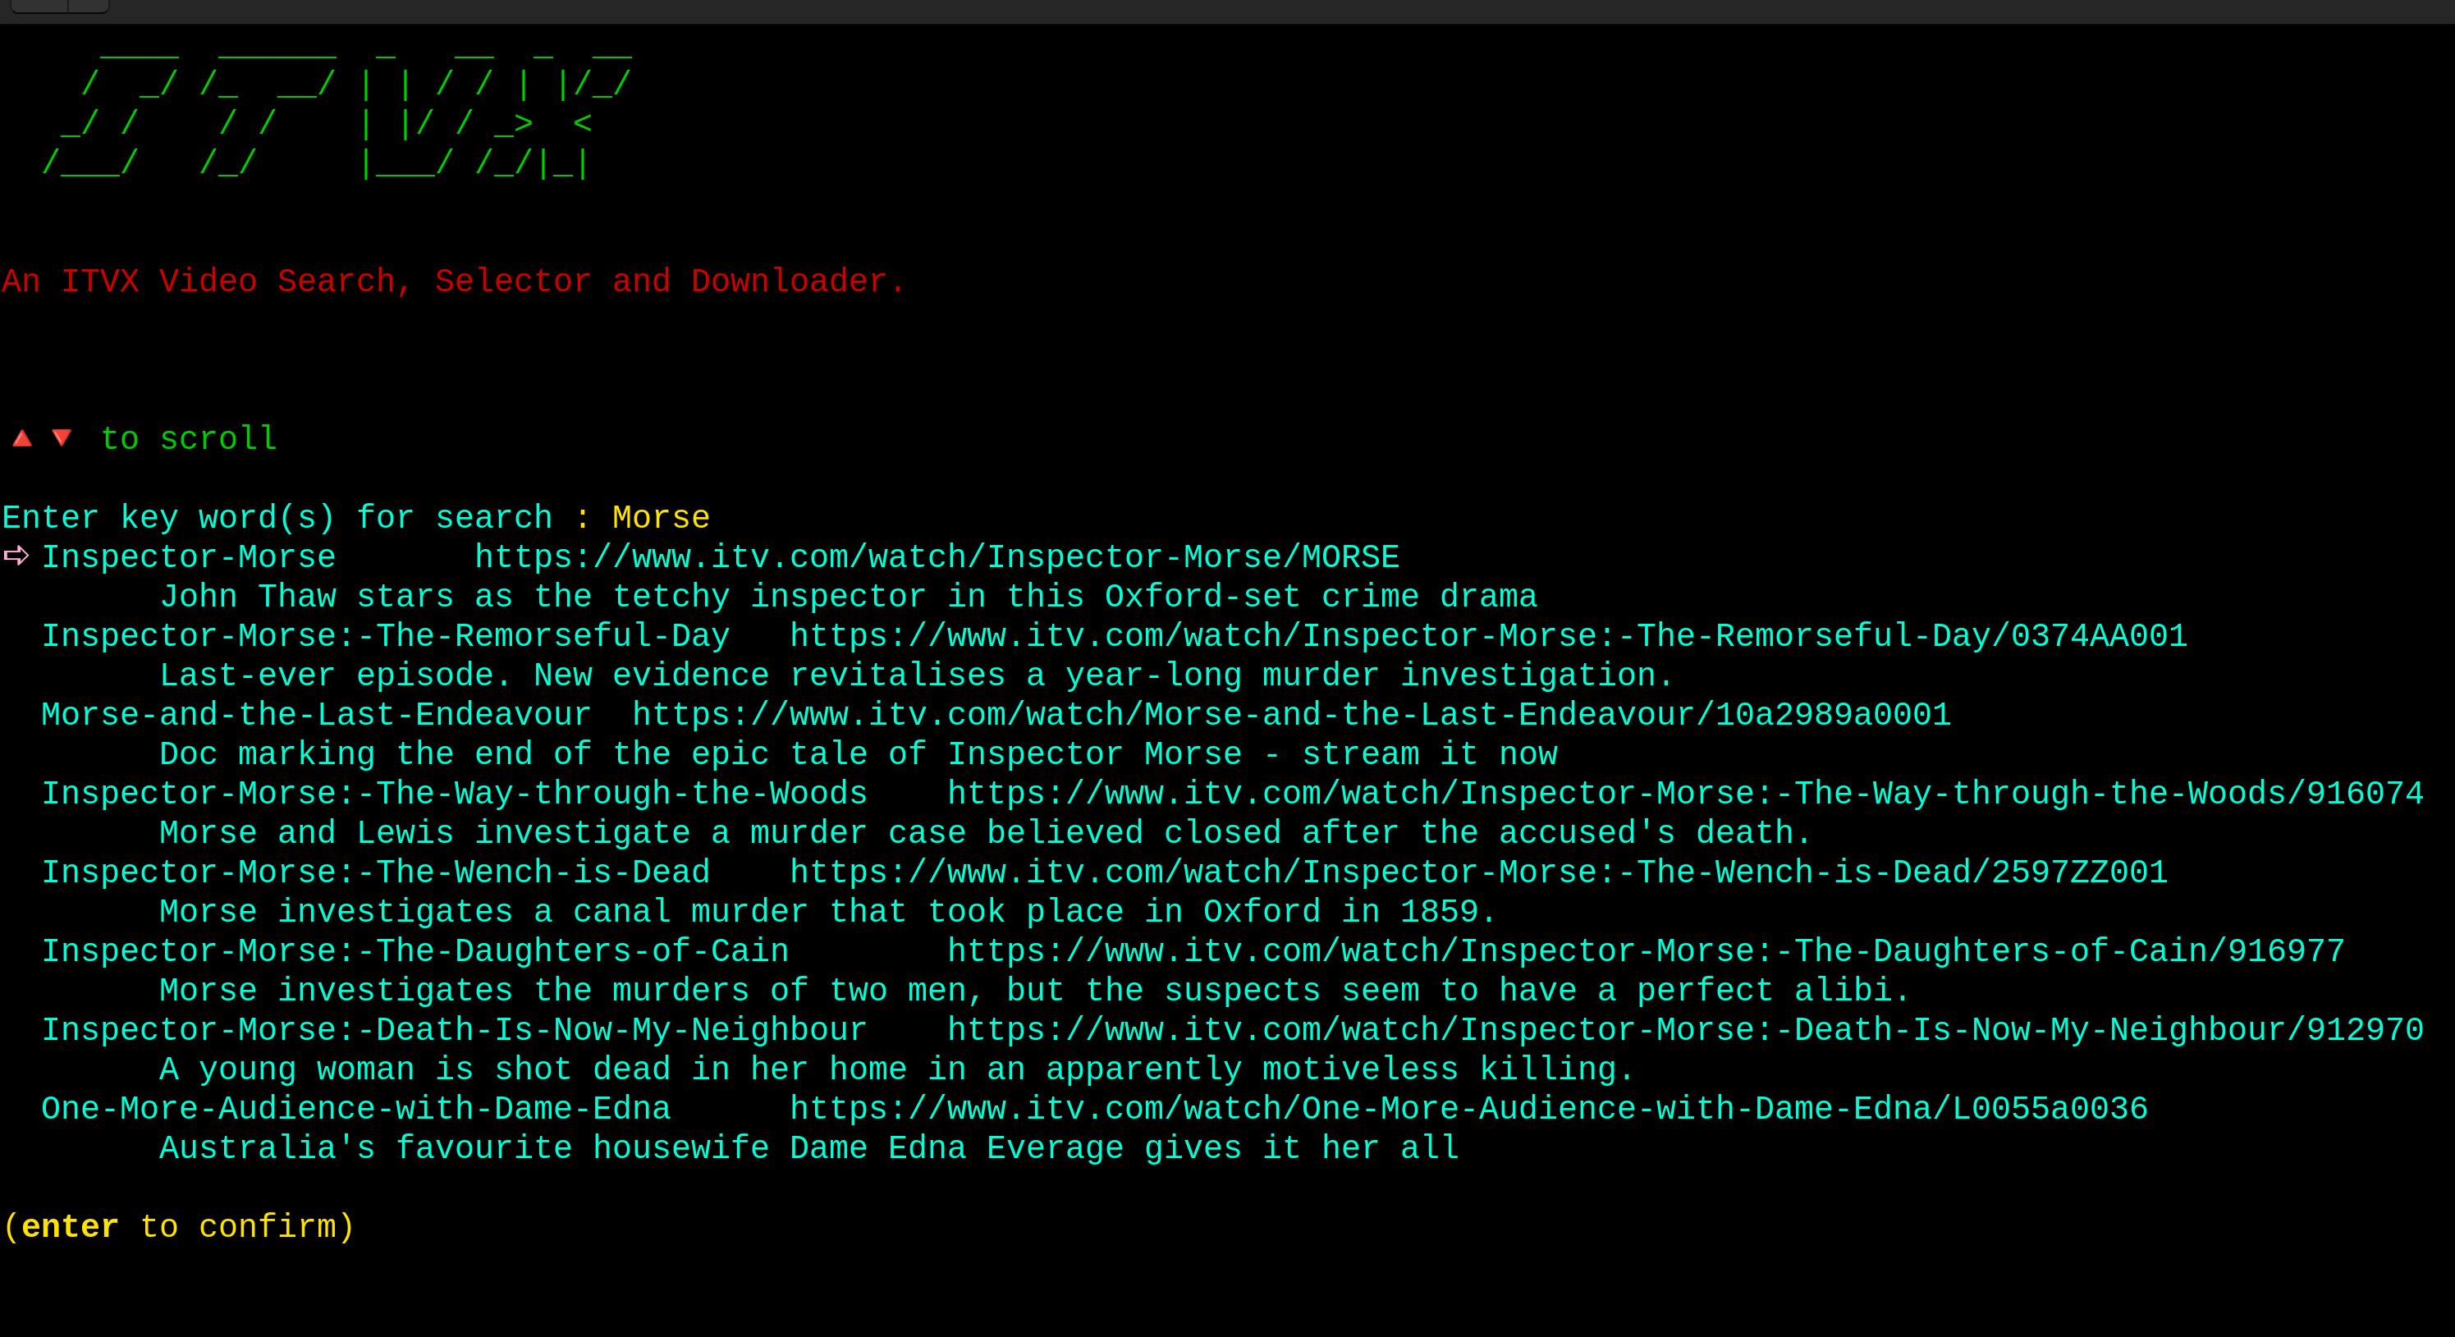
Task: Click the 'to scroll' hint text
Action: [189, 439]
